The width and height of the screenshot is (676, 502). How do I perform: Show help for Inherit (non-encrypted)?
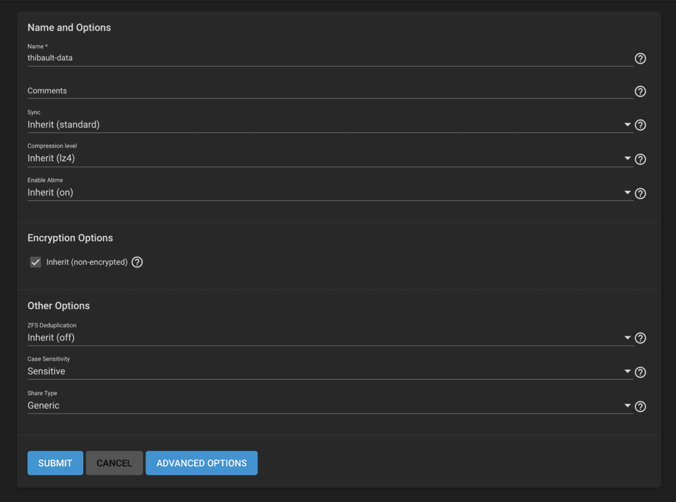(137, 262)
